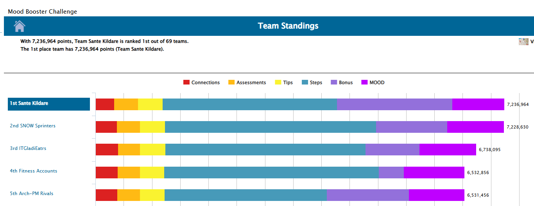Click the home icon in the header

pos(20,26)
